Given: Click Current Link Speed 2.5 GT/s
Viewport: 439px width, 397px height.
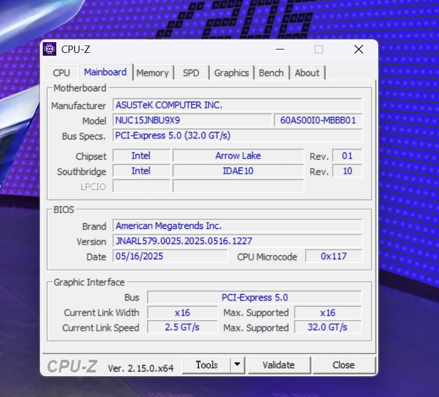Looking at the screenshot, I should (x=182, y=327).
